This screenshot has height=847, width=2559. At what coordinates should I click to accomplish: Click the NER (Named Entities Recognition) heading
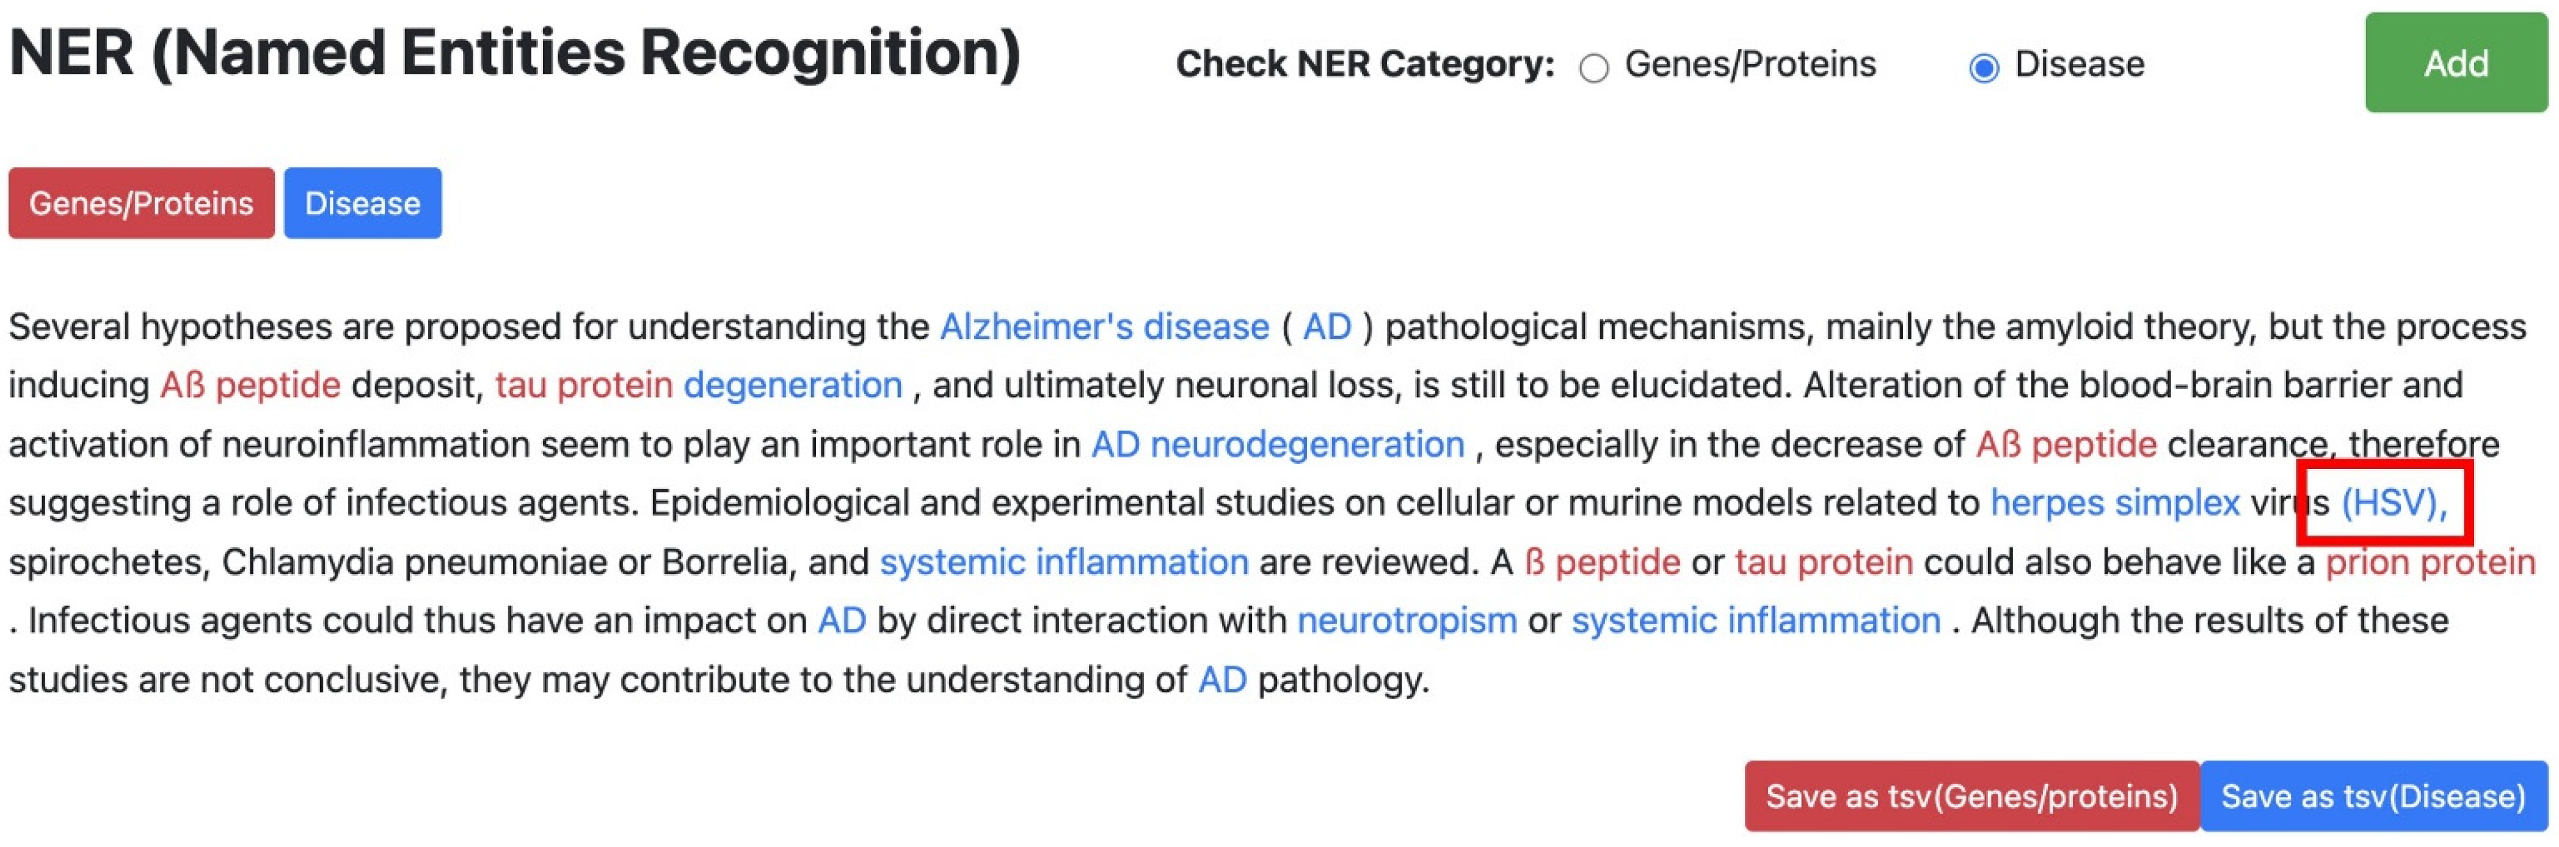tap(515, 54)
